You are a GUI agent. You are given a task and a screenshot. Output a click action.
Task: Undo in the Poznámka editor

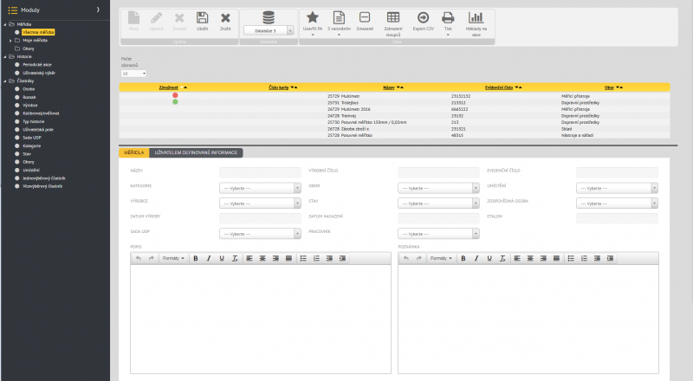406,258
